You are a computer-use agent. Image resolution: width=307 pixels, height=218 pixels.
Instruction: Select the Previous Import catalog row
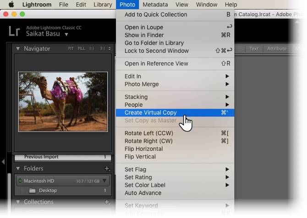pos(63,157)
